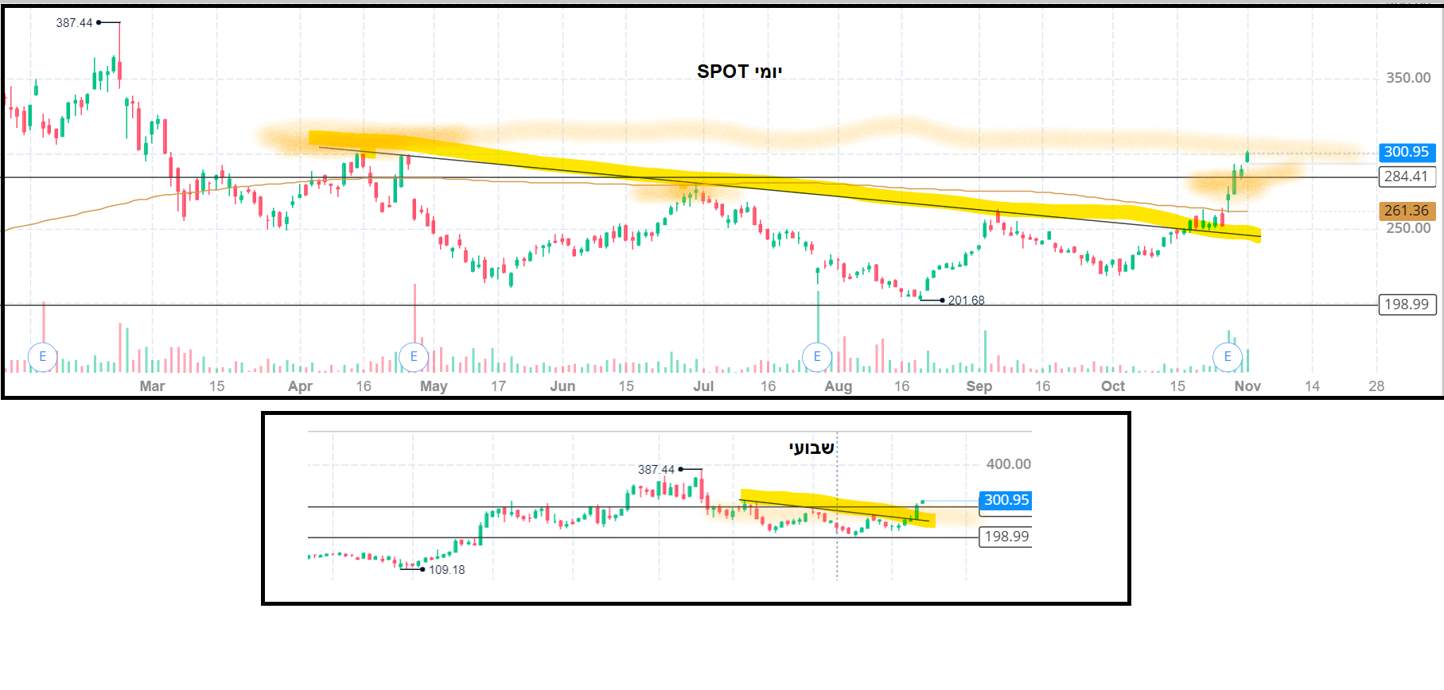Click the orange 261.36 moving average label
Image resolution: width=1444 pixels, height=690 pixels.
[x=1407, y=211]
